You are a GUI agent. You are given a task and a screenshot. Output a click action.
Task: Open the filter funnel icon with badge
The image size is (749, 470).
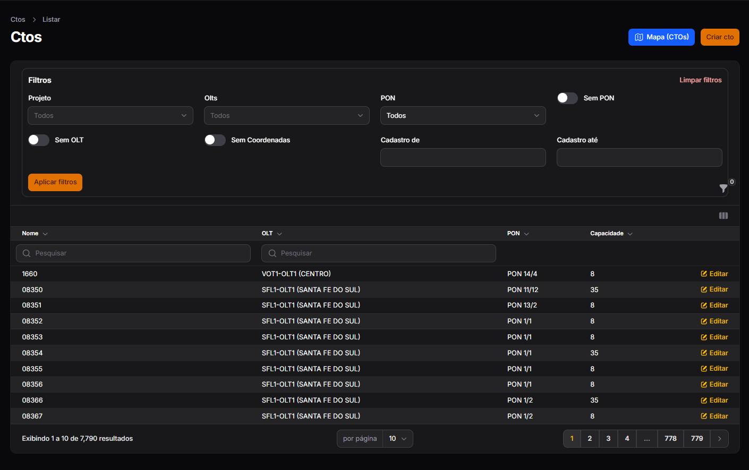coord(724,188)
